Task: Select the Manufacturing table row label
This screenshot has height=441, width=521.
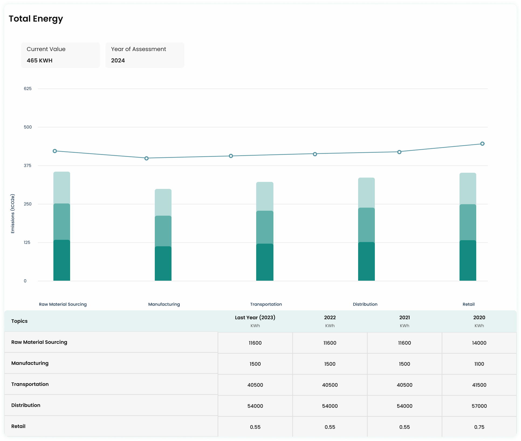Action: pyautogui.click(x=30, y=363)
